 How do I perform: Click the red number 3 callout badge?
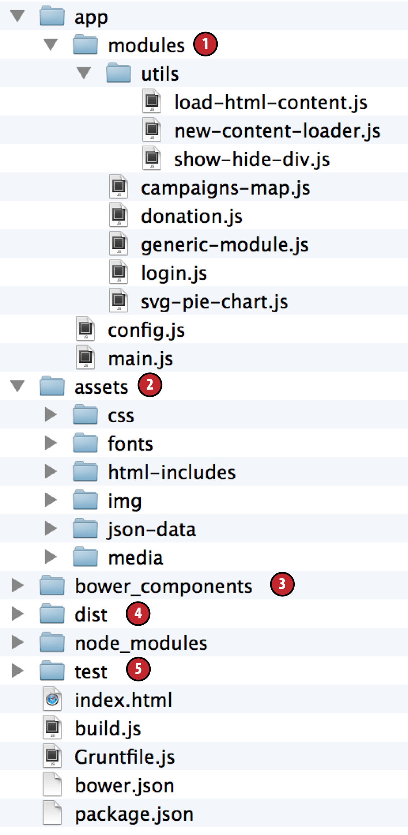(282, 584)
